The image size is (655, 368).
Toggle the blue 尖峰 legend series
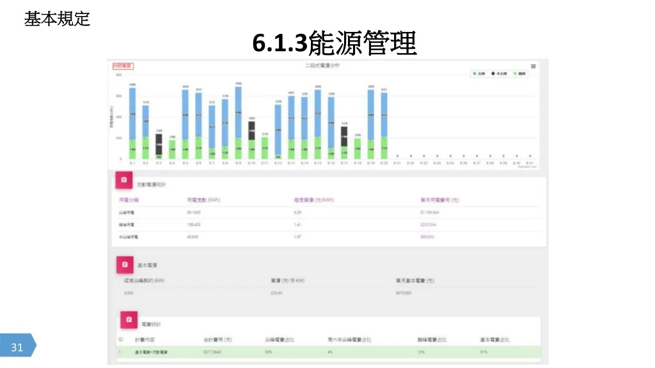point(478,73)
